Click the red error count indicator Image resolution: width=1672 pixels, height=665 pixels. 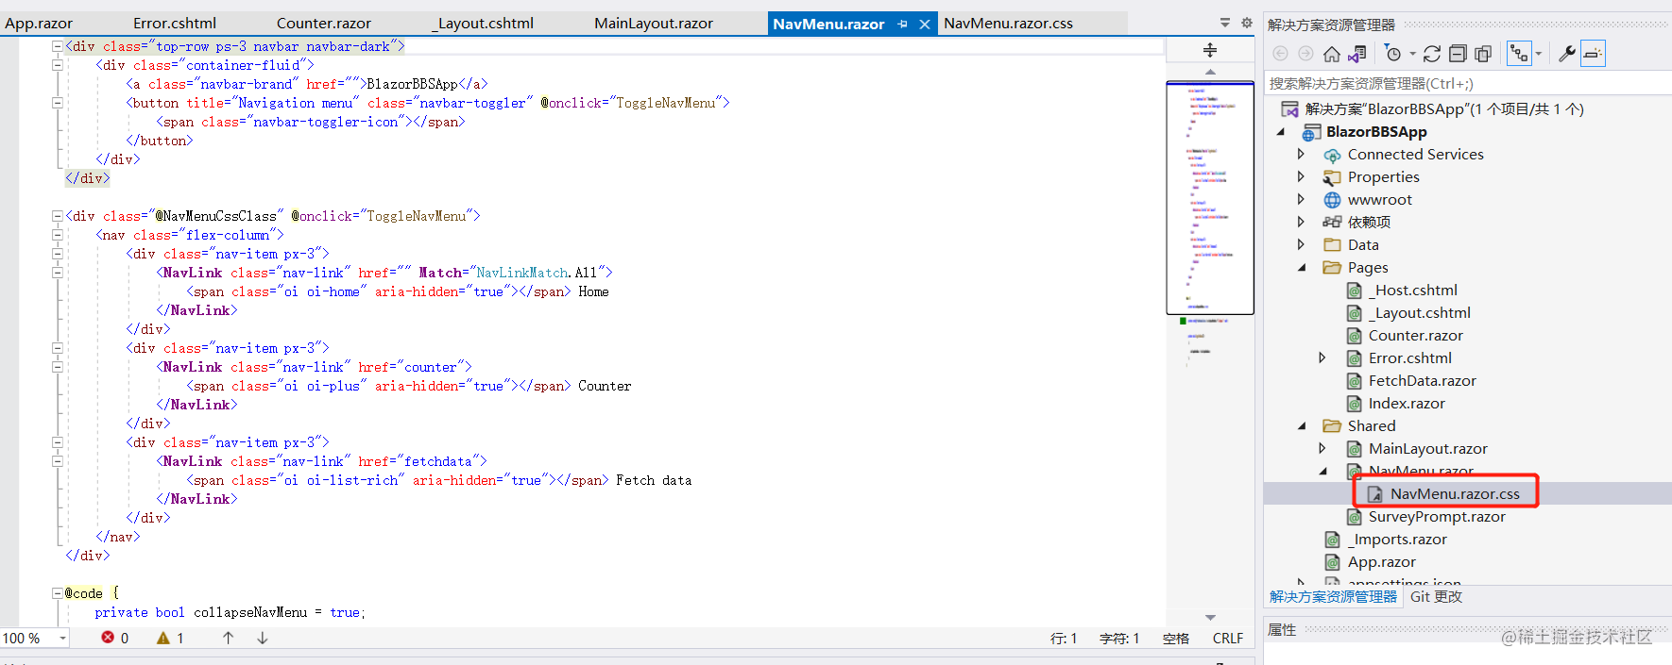114,639
